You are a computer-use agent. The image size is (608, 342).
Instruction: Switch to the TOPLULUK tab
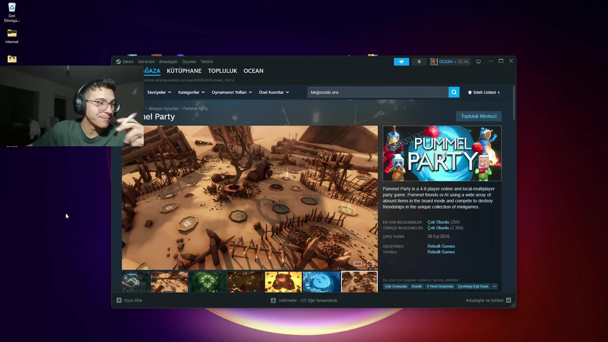click(x=222, y=71)
